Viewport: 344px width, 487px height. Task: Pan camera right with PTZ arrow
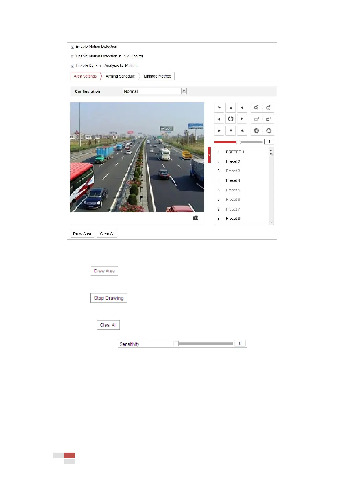242,119
